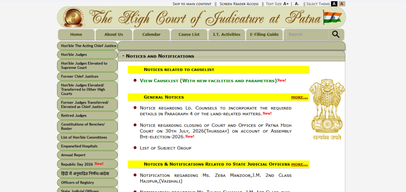The height and width of the screenshot is (192, 406).
Task: Open the Home menu tab
Action: click(76, 35)
